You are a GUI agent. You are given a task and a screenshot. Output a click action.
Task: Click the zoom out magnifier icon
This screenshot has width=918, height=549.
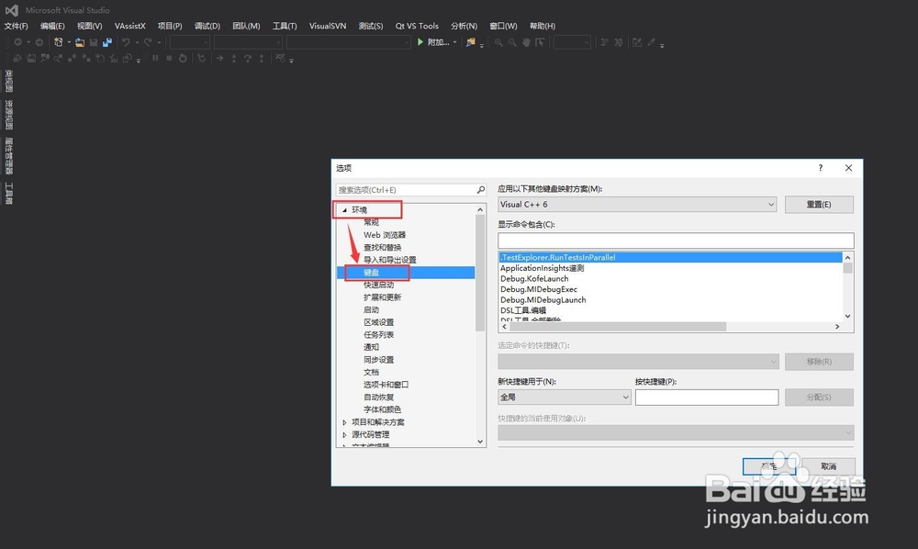coord(512,42)
